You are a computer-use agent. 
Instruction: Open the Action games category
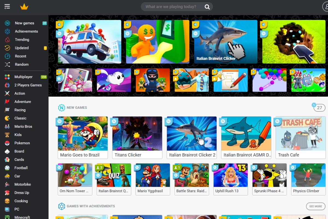click(19, 93)
